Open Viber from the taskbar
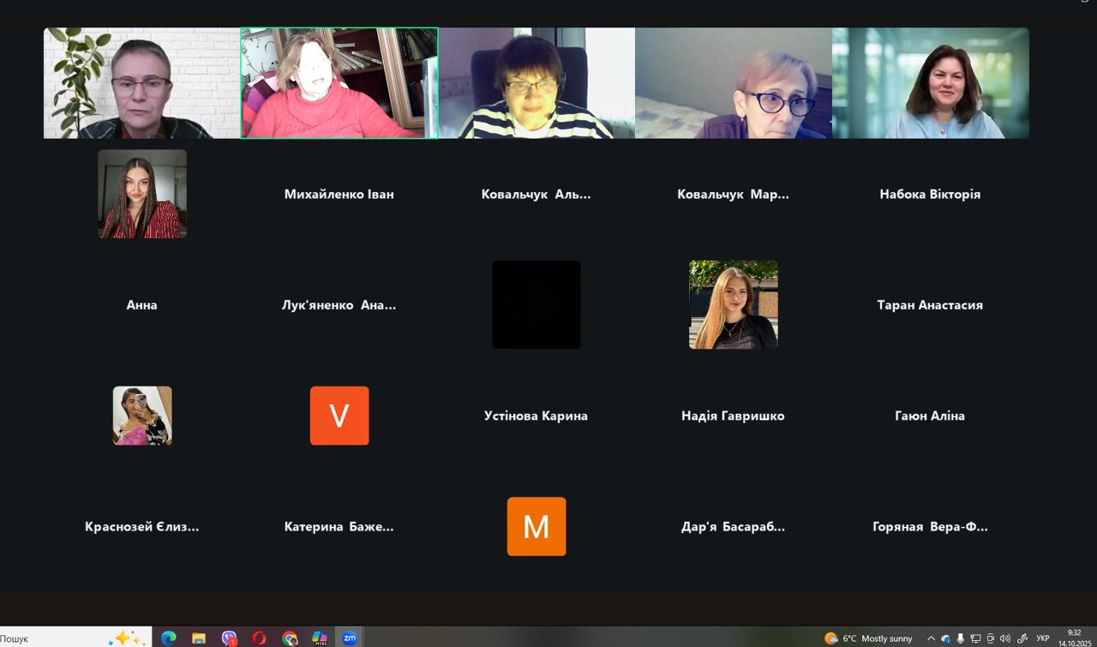Viewport: 1097px width, 647px height. (x=229, y=638)
